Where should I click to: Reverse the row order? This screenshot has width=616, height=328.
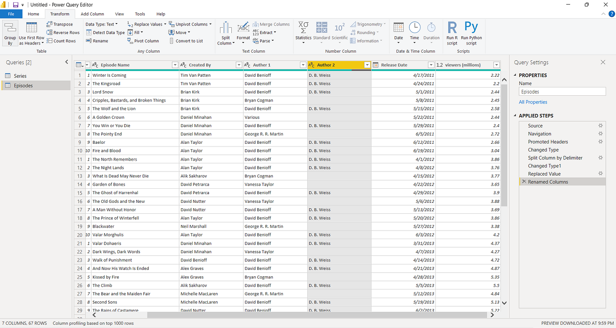[x=63, y=32]
